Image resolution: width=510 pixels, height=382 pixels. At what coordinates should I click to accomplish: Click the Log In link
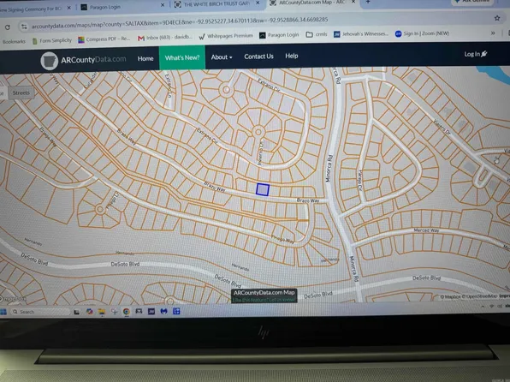click(x=475, y=54)
